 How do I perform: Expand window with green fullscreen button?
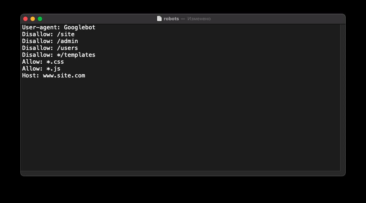tap(40, 19)
